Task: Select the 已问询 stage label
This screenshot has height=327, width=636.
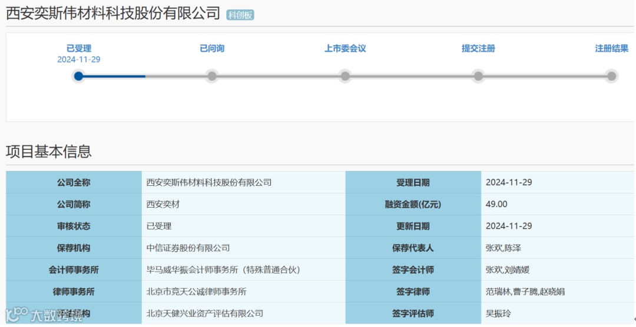Action: click(212, 49)
